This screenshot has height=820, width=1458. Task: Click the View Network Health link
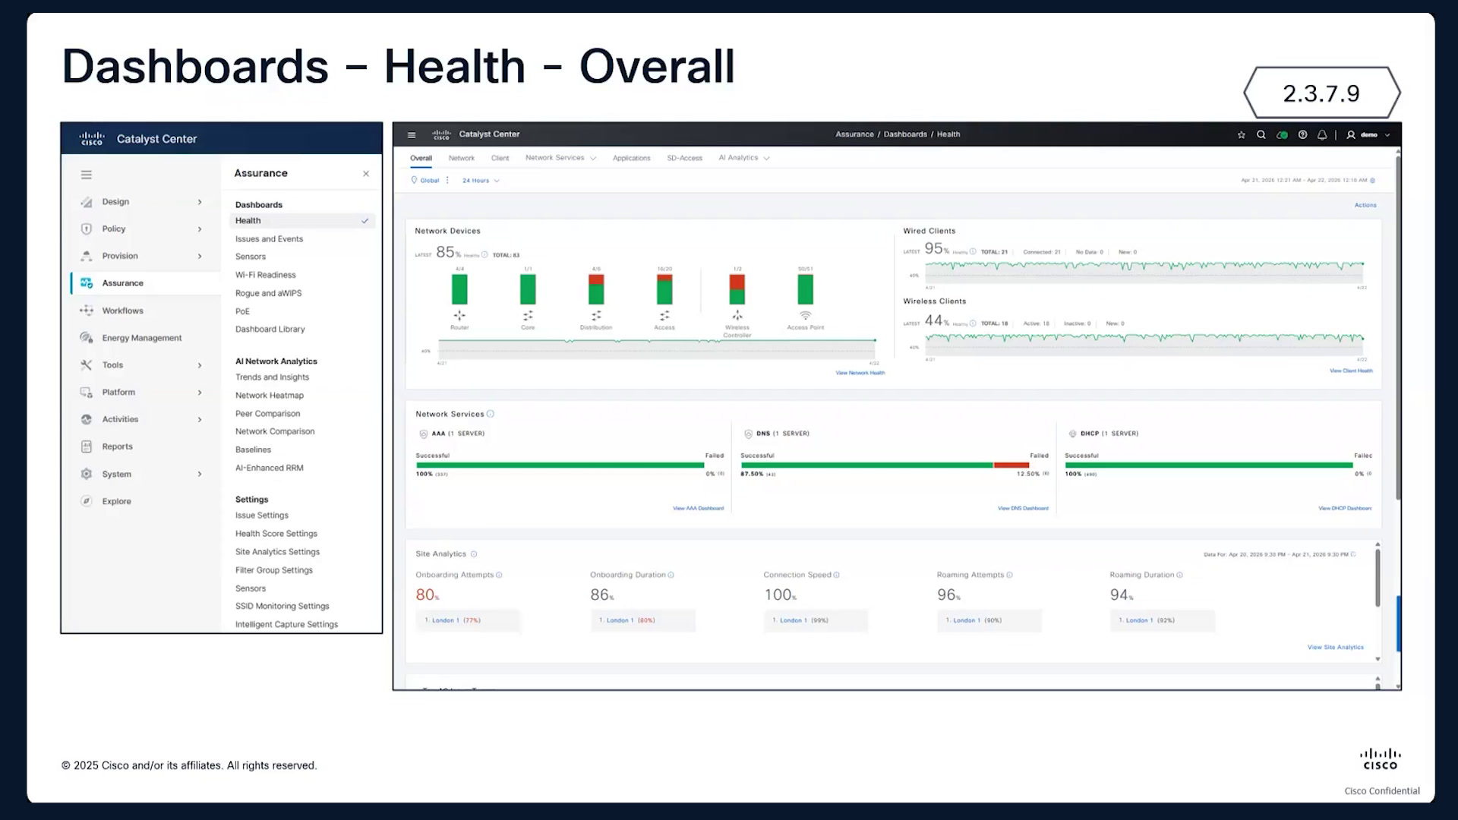[x=860, y=373]
